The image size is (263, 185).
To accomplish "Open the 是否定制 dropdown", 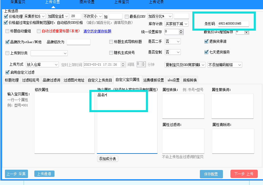I will pyautogui.click(x=173, y=52).
